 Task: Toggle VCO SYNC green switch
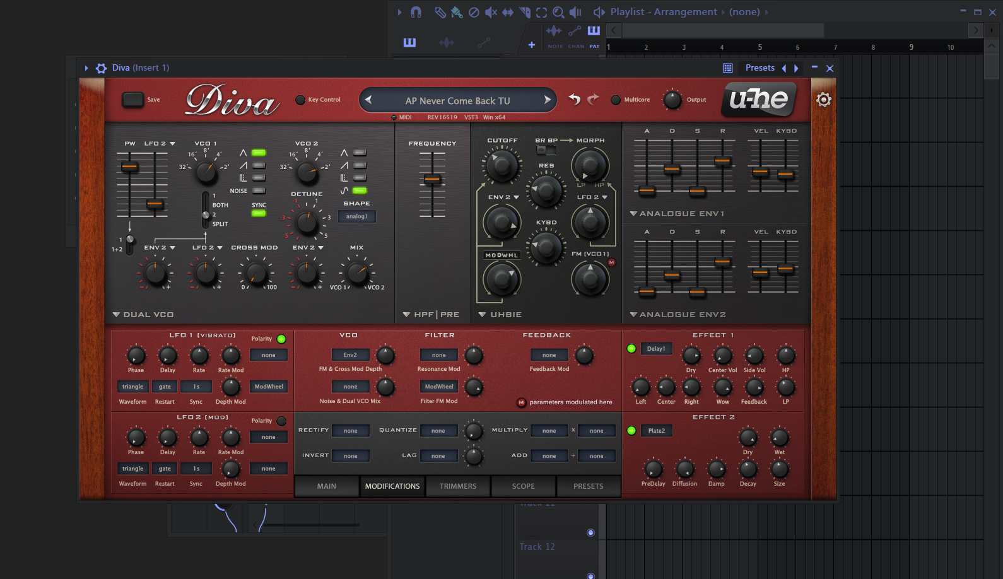259,213
